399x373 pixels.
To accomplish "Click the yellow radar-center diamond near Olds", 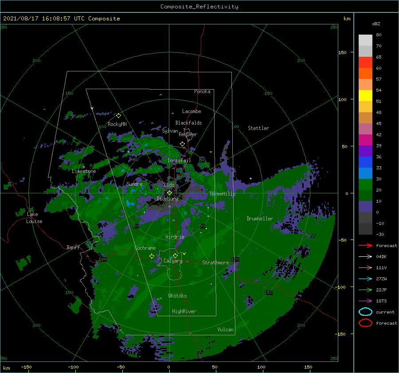I will pos(169,193).
